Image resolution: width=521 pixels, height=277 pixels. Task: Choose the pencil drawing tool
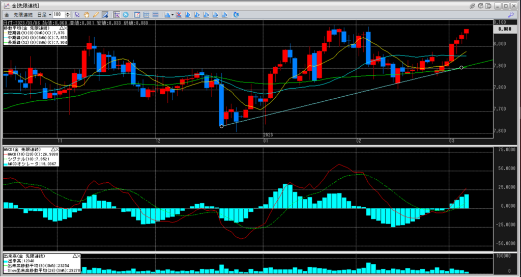coord(96,14)
